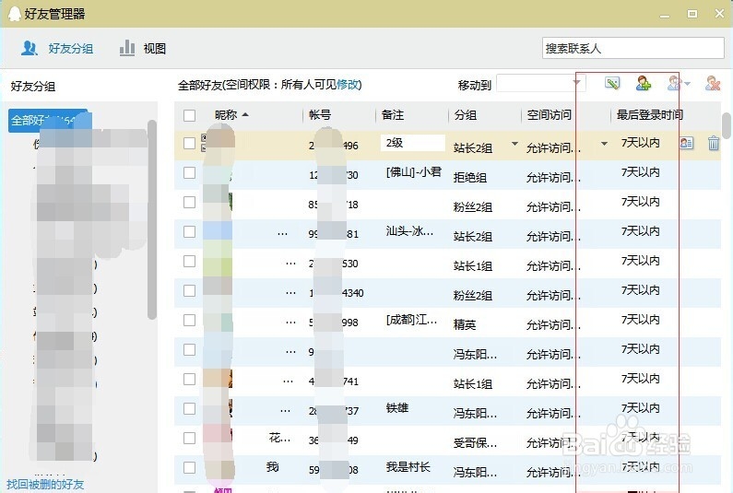Click the 粉丝2组 cell in 4340 row
733x493 pixels.
tap(472, 295)
